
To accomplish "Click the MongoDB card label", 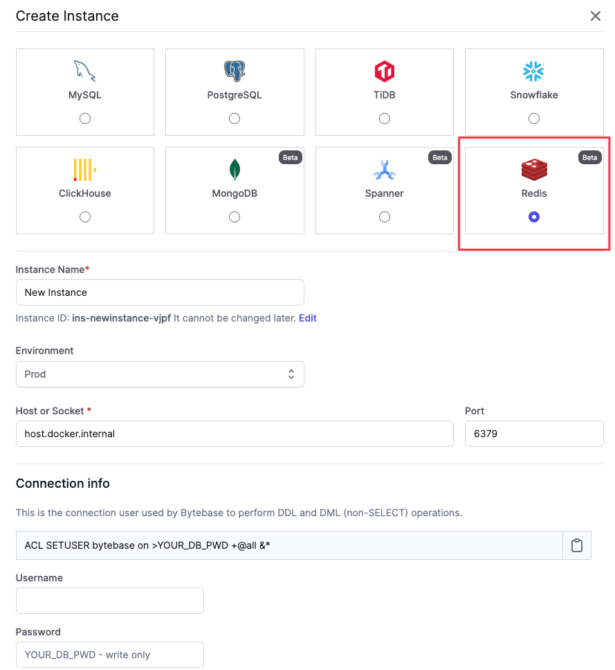I will point(235,193).
